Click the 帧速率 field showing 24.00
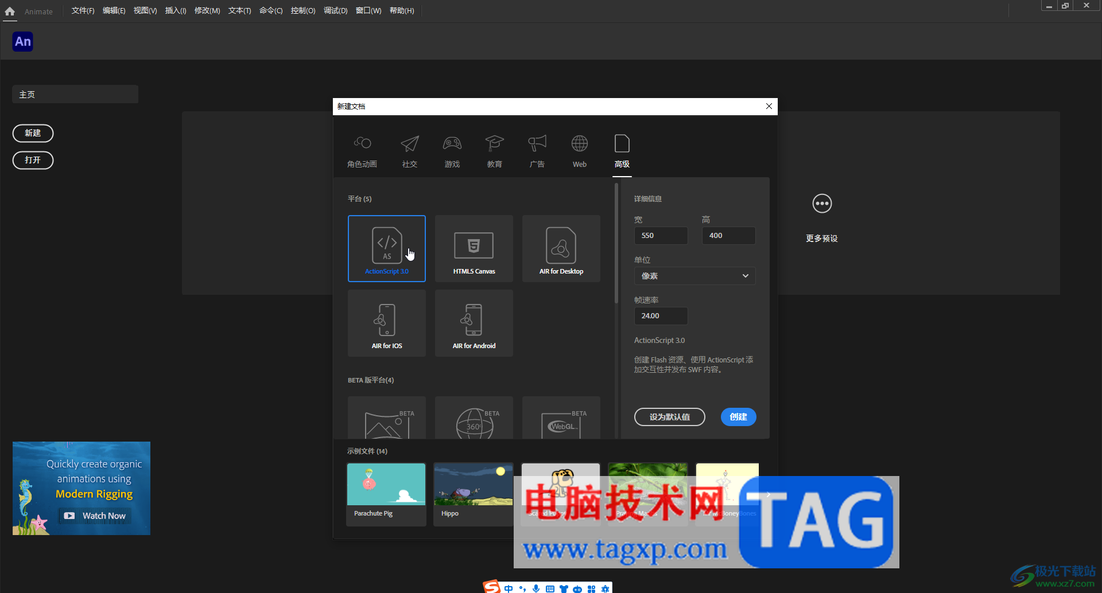Viewport: 1102px width, 593px height. click(x=661, y=316)
